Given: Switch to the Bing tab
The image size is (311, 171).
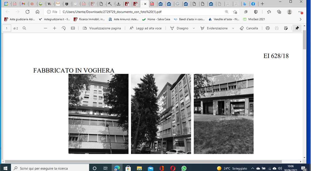Looking at the screenshot, I should point(245,4).
